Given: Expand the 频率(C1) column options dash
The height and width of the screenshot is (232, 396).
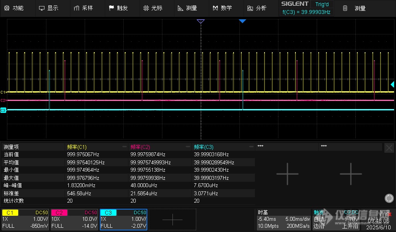Looking at the screenshot, I should [124, 147].
